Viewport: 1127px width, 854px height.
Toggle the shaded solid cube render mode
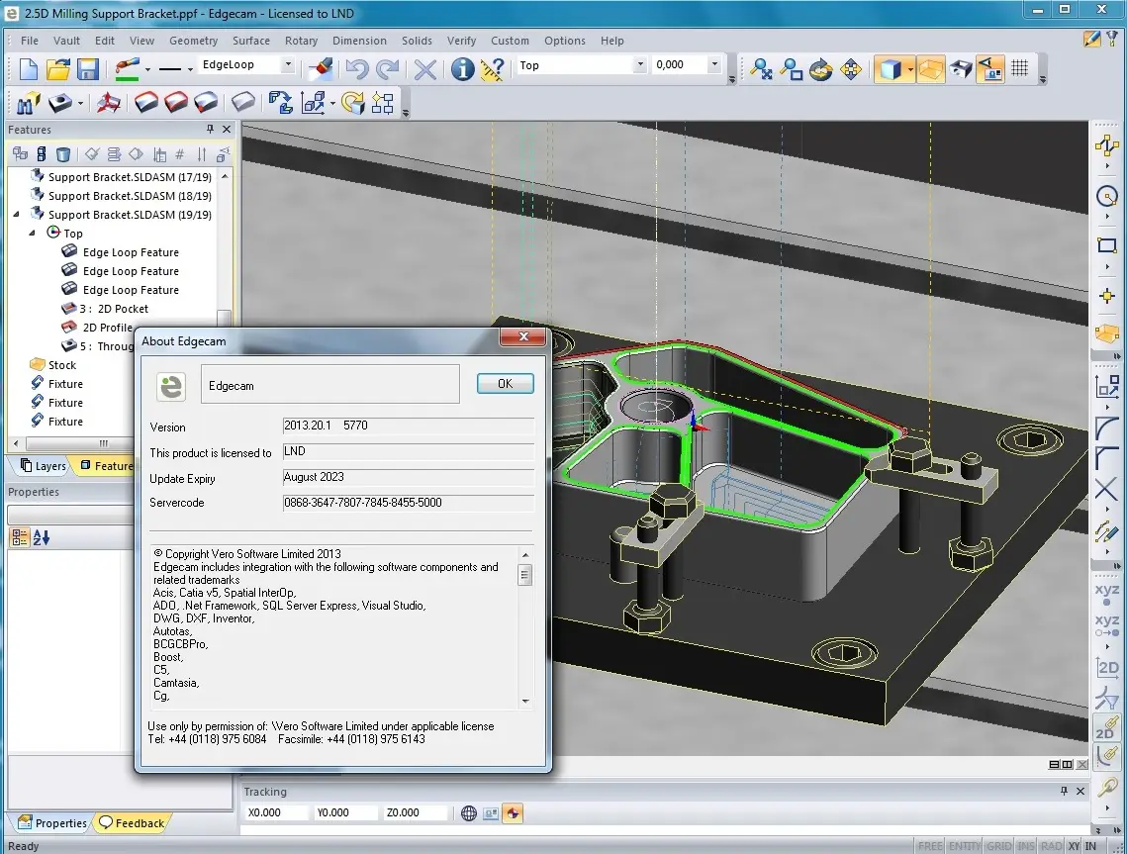pos(890,69)
